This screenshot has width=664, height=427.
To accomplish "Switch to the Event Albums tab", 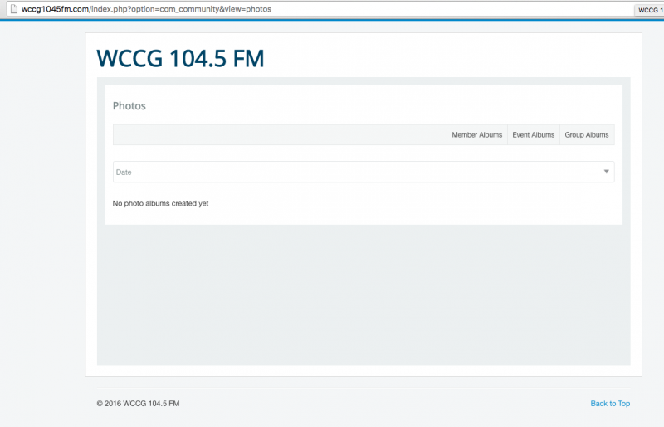I will (534, 134).
